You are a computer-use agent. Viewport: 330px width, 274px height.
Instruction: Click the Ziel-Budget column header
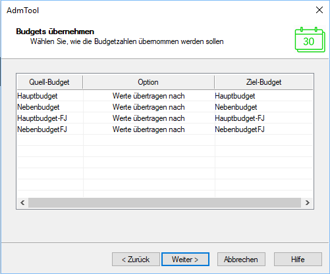tap(263, 82)
